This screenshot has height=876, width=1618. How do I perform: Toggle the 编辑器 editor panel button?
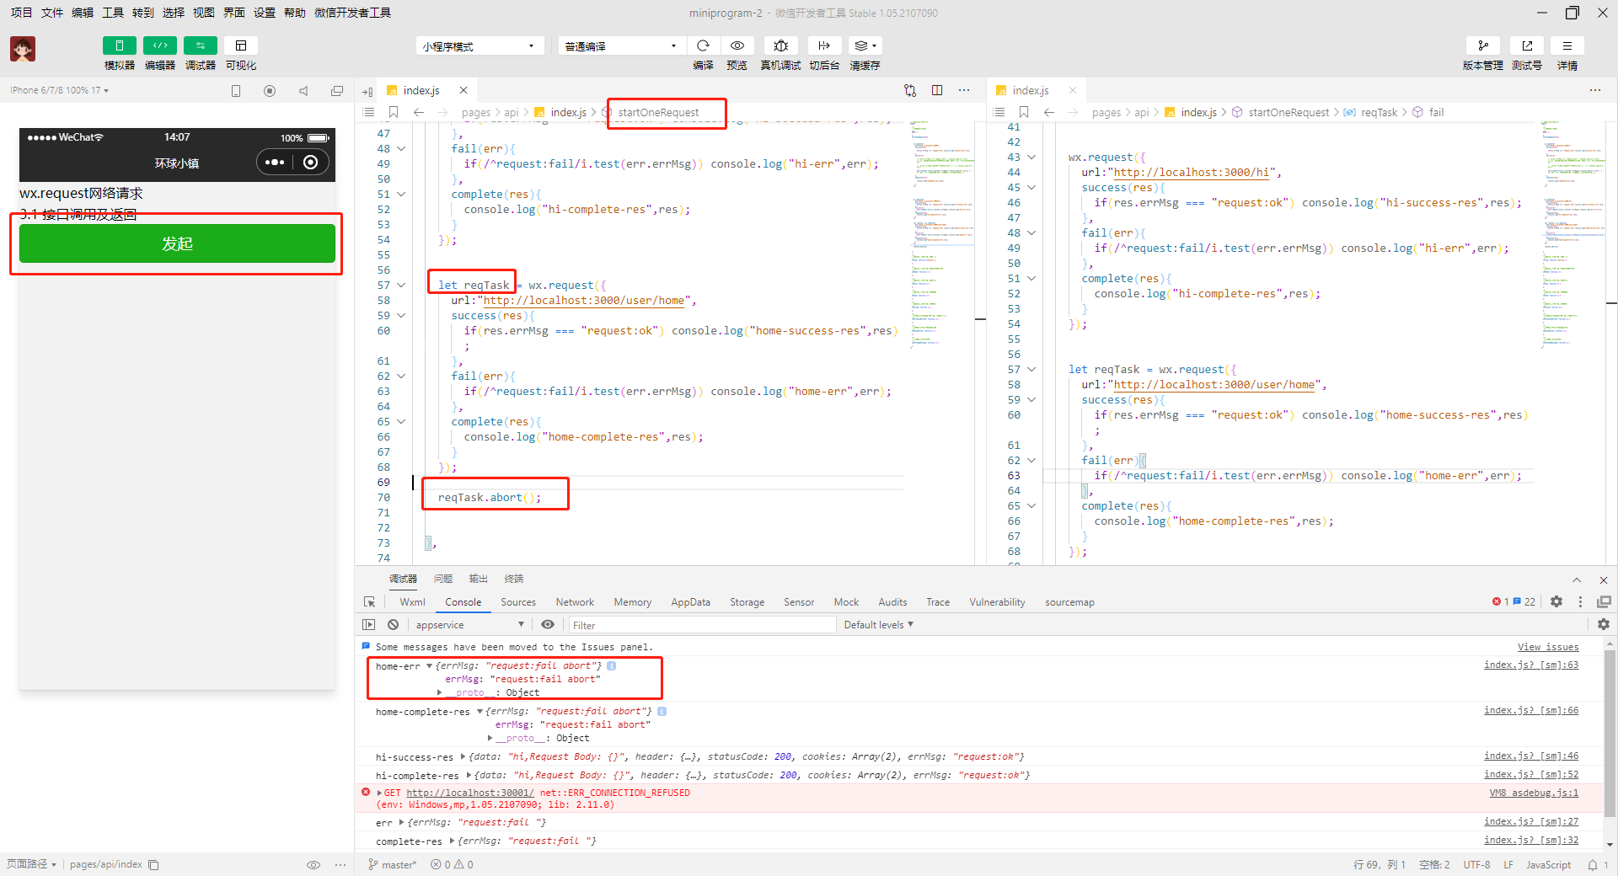click(159, 45)
